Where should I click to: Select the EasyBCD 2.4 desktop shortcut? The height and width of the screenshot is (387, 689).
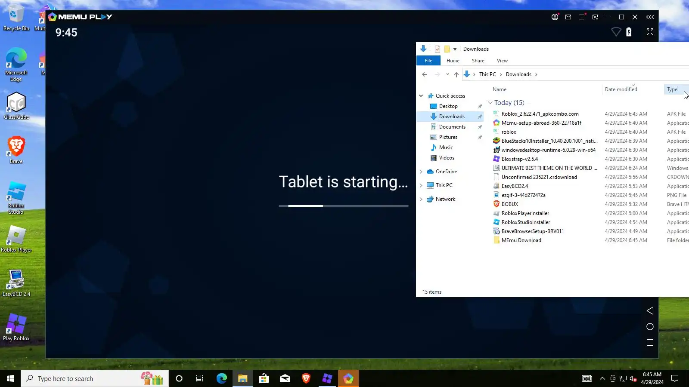coord(16,283)
